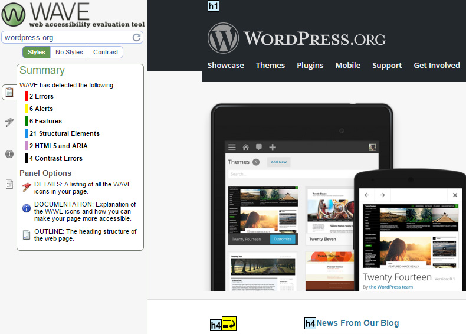The width and height of the screenshot is (466, 334).
Task: Select the Styles view tab
Action: pyautogui.click(x=36, y=52)
